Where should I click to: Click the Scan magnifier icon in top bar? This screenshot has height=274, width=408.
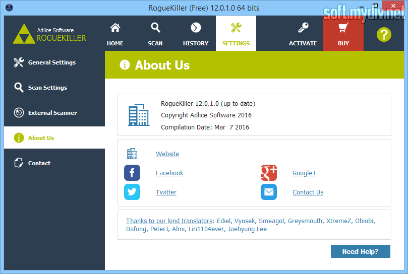coord(155,28)
